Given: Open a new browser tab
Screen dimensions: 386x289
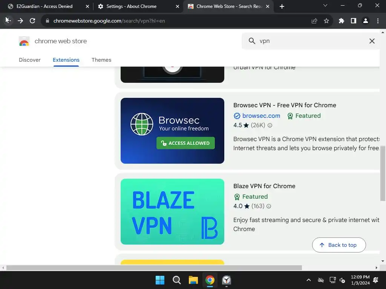Looking at the screenshot, I should click(x=282, y=6).
